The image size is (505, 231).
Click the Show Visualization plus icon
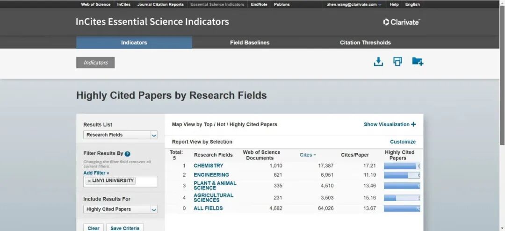click(x=413, y=124)
